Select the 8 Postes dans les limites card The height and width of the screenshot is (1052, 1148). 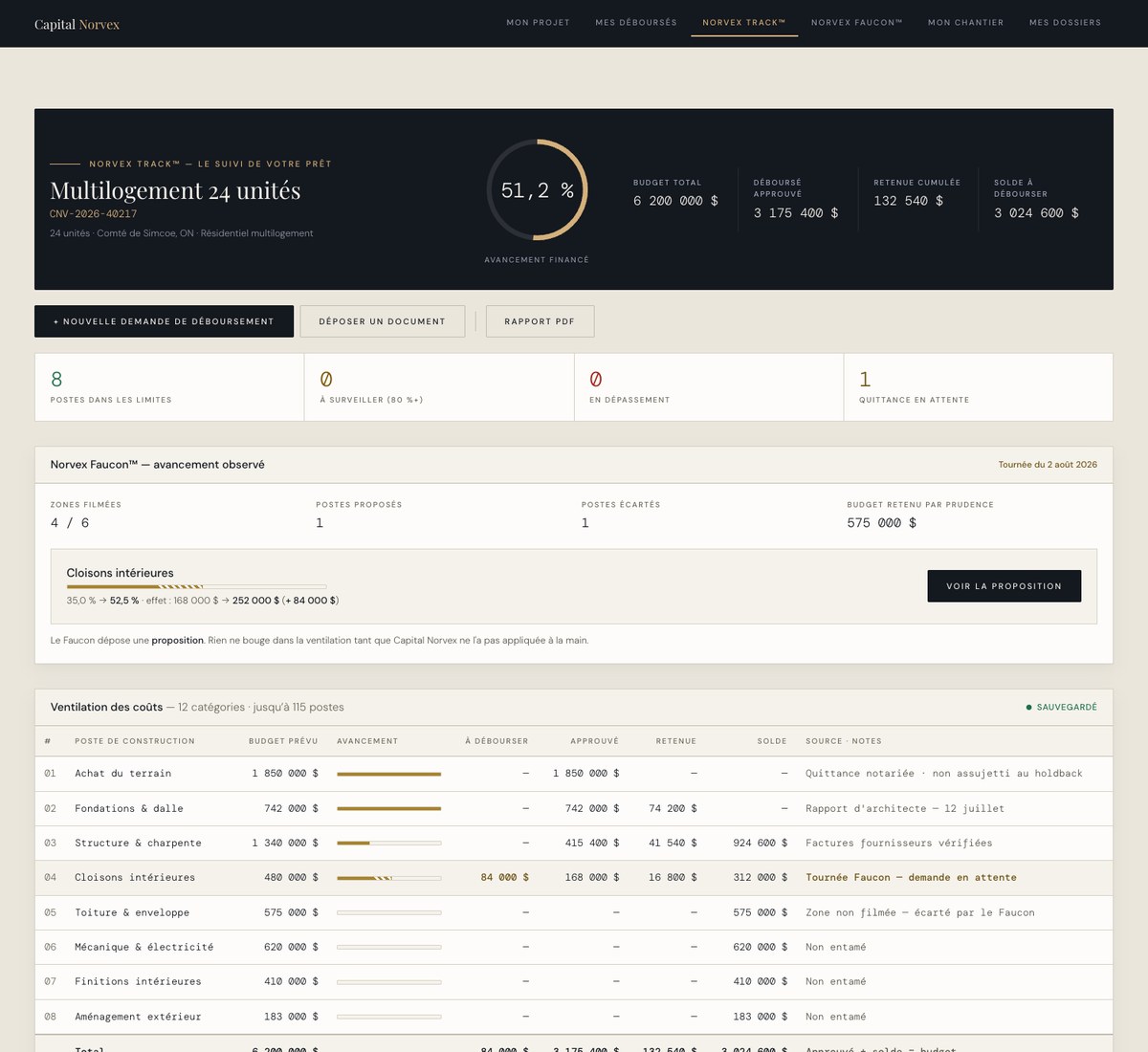tap(169, 387)
